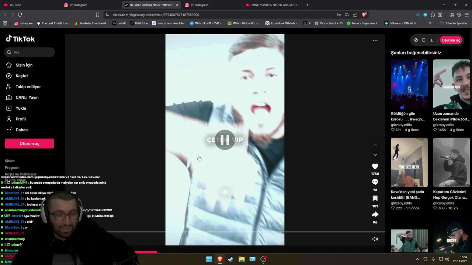
Task: Open Kava'dan yeni şarkı kesidi video title
Action: (x=408, y=195)
